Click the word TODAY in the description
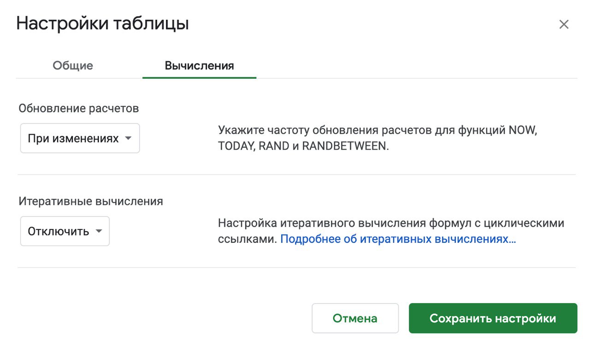This screenshot has width=590, height=345. (236, 146)
